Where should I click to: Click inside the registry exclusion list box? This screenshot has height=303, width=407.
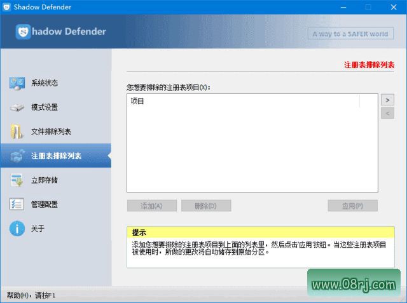(252, 143)
